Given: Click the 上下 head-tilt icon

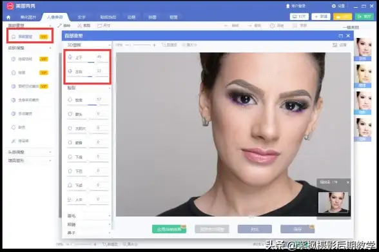Looking at the screenshot, I should [70, 57].
